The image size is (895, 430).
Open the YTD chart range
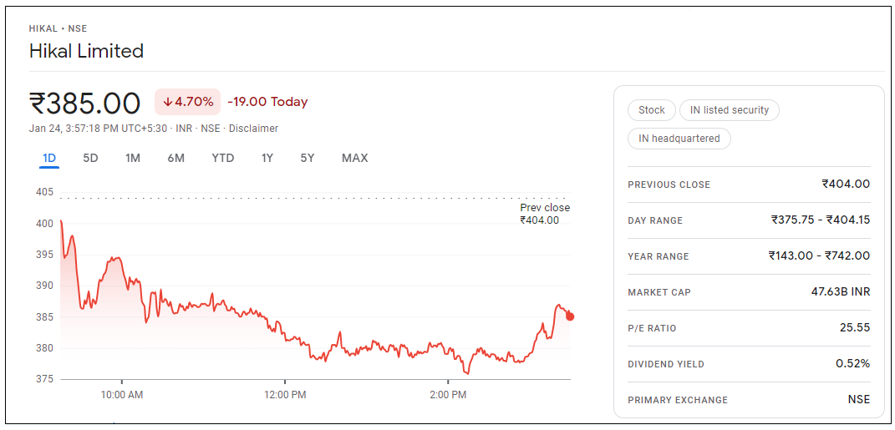[222, 158]
